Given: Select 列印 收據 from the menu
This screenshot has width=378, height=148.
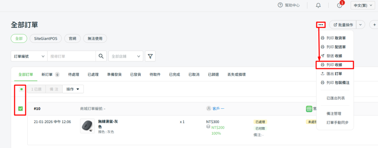Looking at the screenshot, I should coord(334,65).
